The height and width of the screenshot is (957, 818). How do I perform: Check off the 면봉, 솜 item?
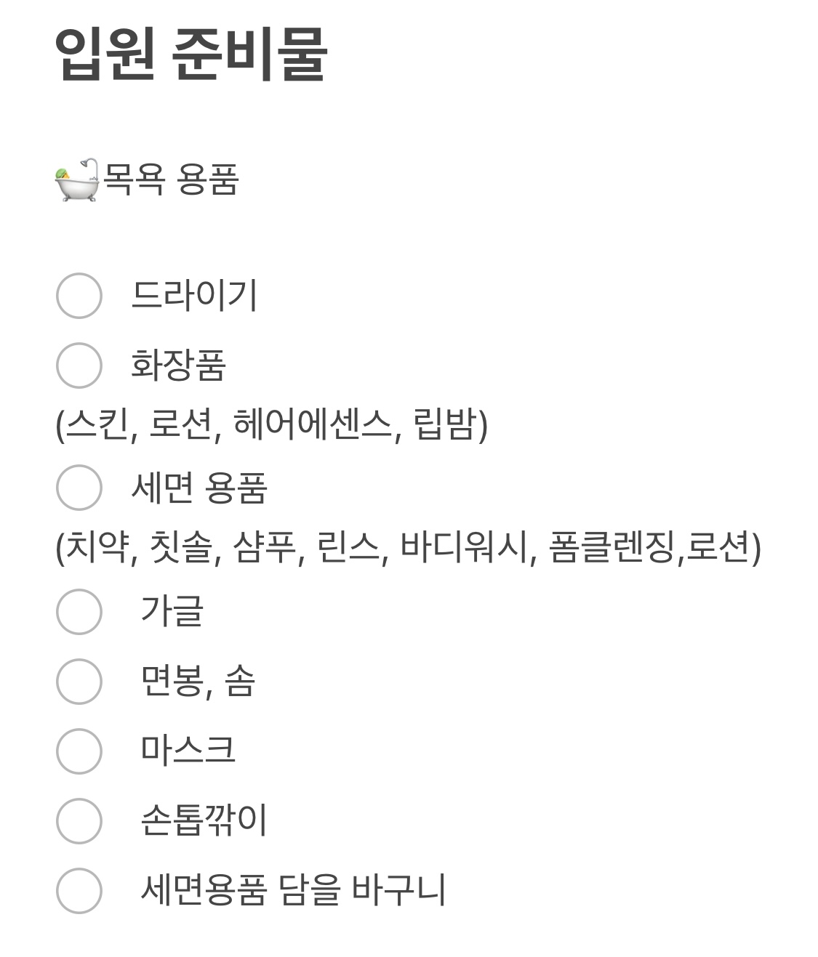[79, 681]
